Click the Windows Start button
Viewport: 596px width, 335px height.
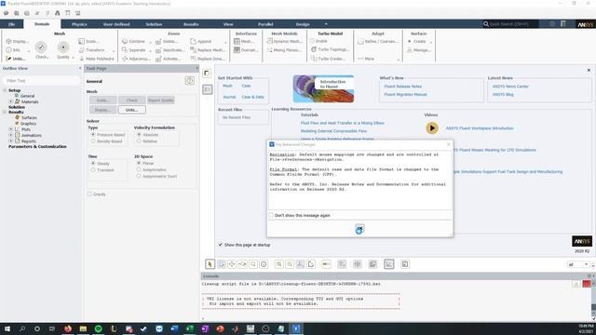(7, 328)
